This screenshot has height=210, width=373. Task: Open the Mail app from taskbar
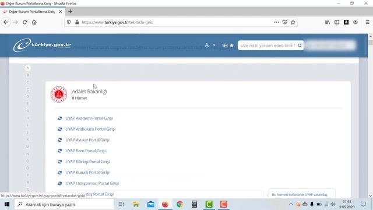point(150,204)
